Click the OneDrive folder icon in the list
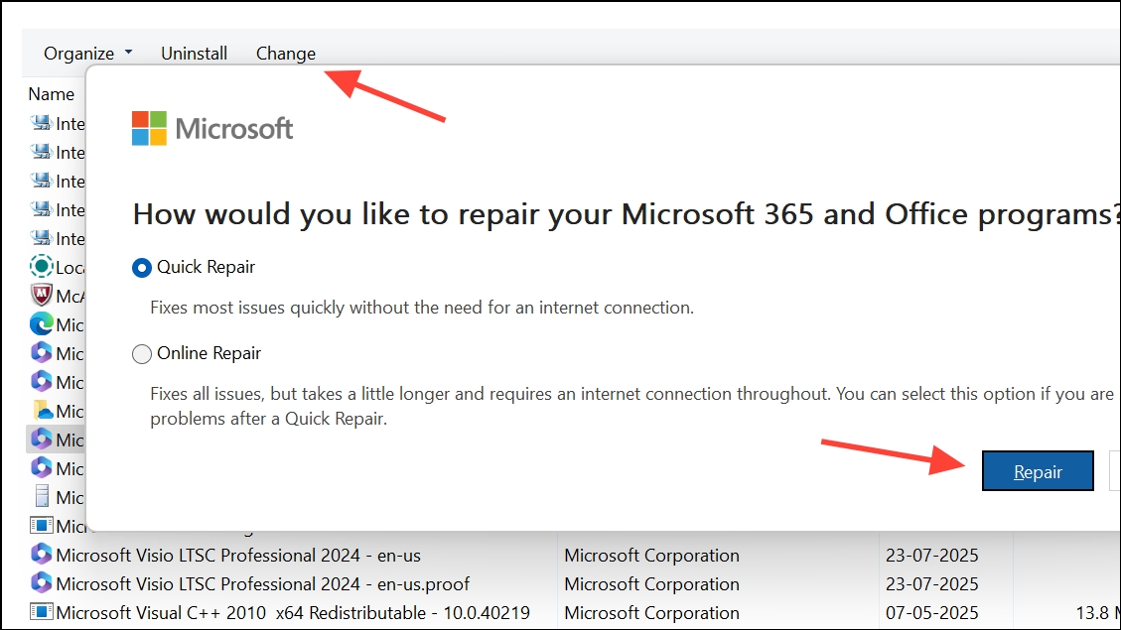Viewport: 1121px width, 630px height. tap(43, 411)
